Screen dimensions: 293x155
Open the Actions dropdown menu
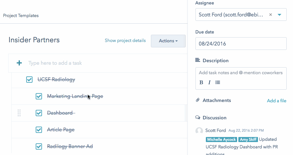pyautogui.click(x=168, y=41)
